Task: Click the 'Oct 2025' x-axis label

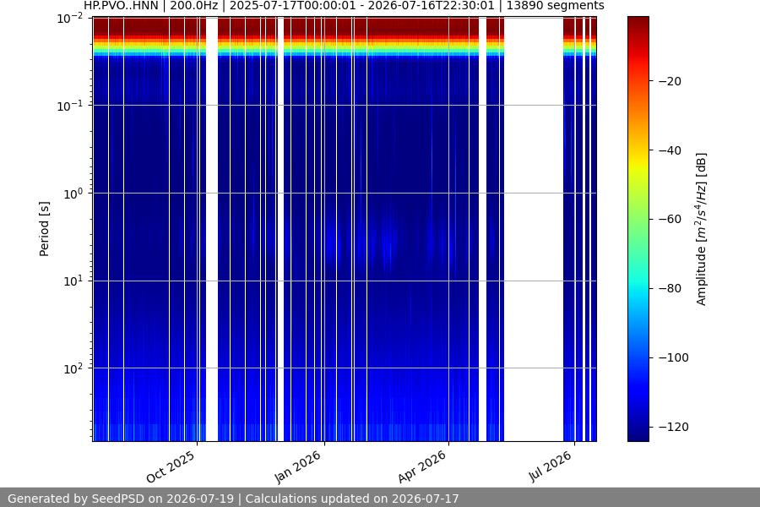Action: (x=171, y=466)
